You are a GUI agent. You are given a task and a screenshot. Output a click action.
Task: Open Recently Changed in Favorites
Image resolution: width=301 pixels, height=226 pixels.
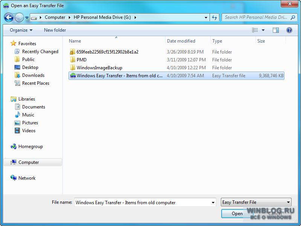[x=40, y=52]
